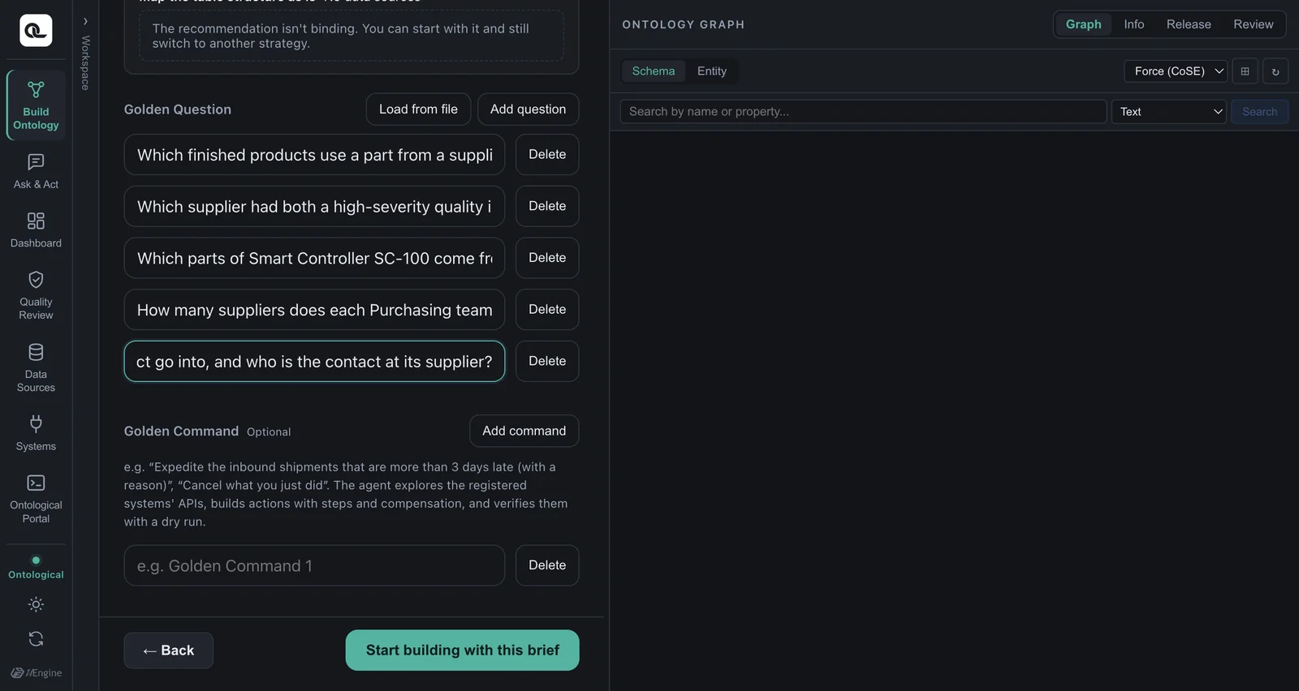Edit the 'Which finished products use a part' question
The width and height of the screenshot is (1299, 691).
click(x=314, y=154)
